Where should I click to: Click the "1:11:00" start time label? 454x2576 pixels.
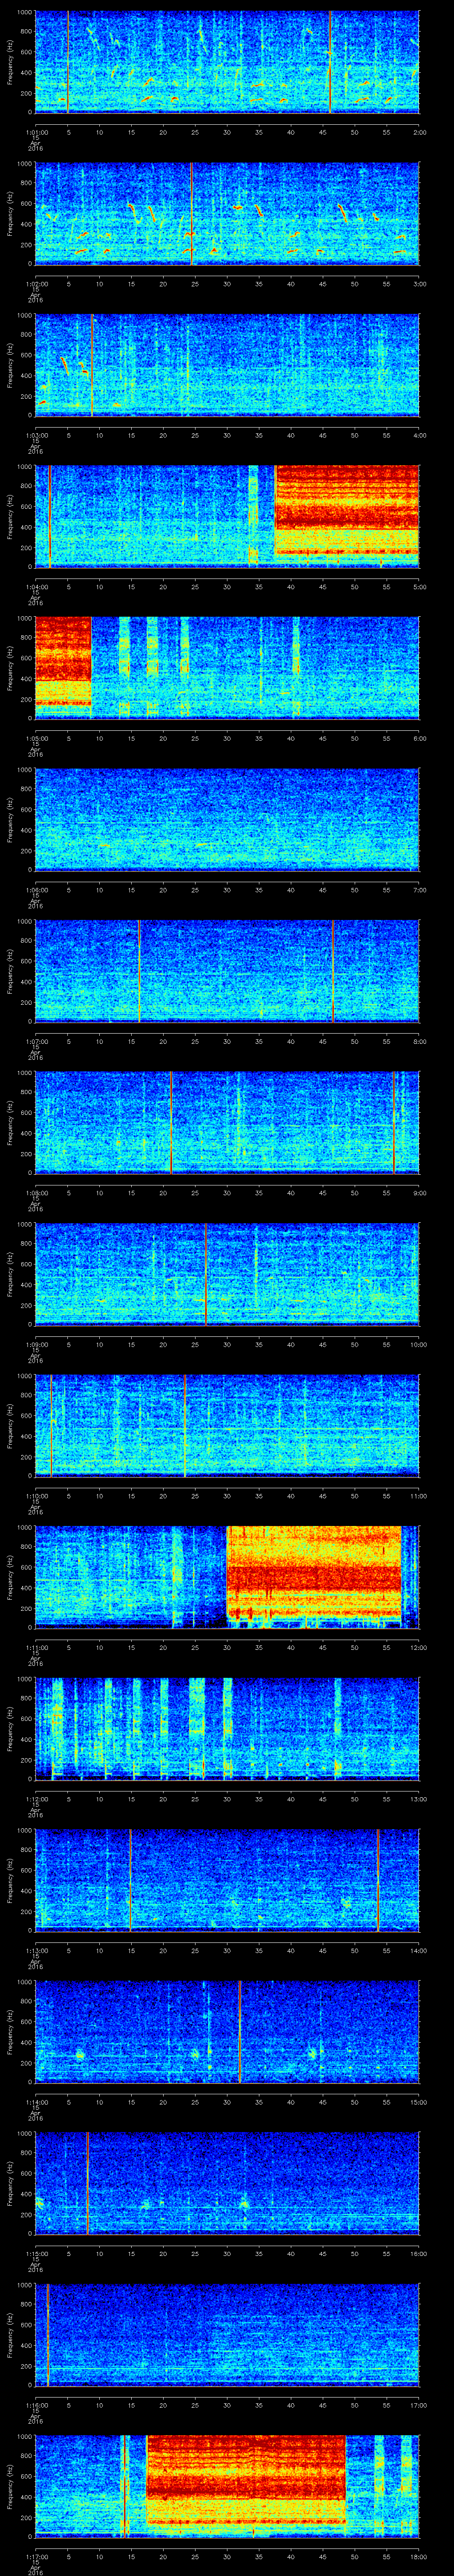36,1647
